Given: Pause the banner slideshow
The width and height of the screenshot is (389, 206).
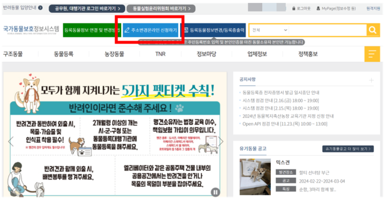Looking at the screenshot, I should (x=215, y=192).
